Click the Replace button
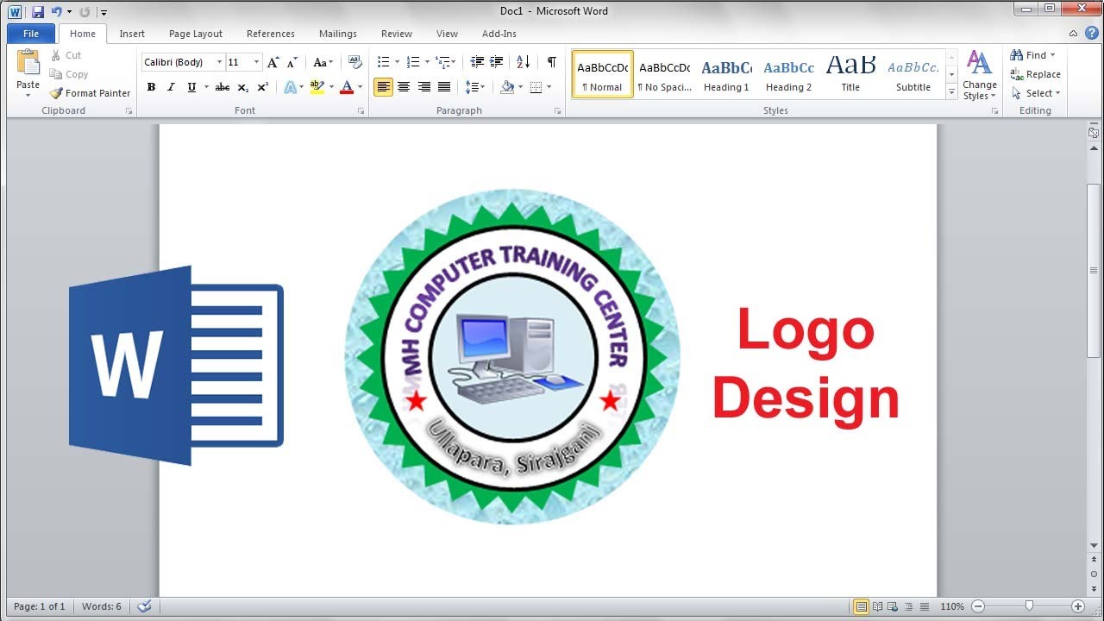 (x=1035, y=74)
